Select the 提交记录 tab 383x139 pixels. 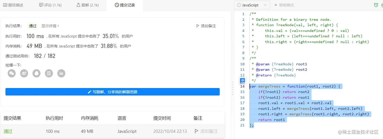click(x=125, y=5)
